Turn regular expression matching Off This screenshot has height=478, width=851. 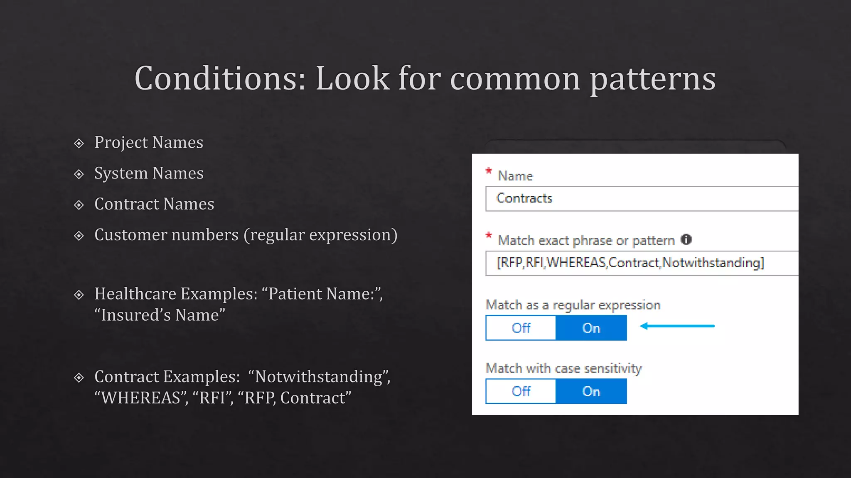tap(521, 328)
